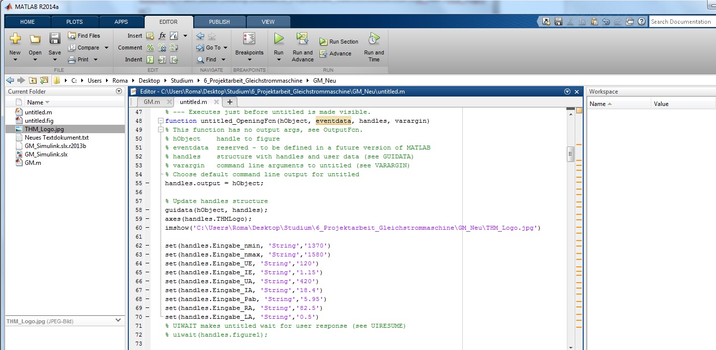Click the Run green play icon
This screenshot has height=350, width=716.
point(279,39)
